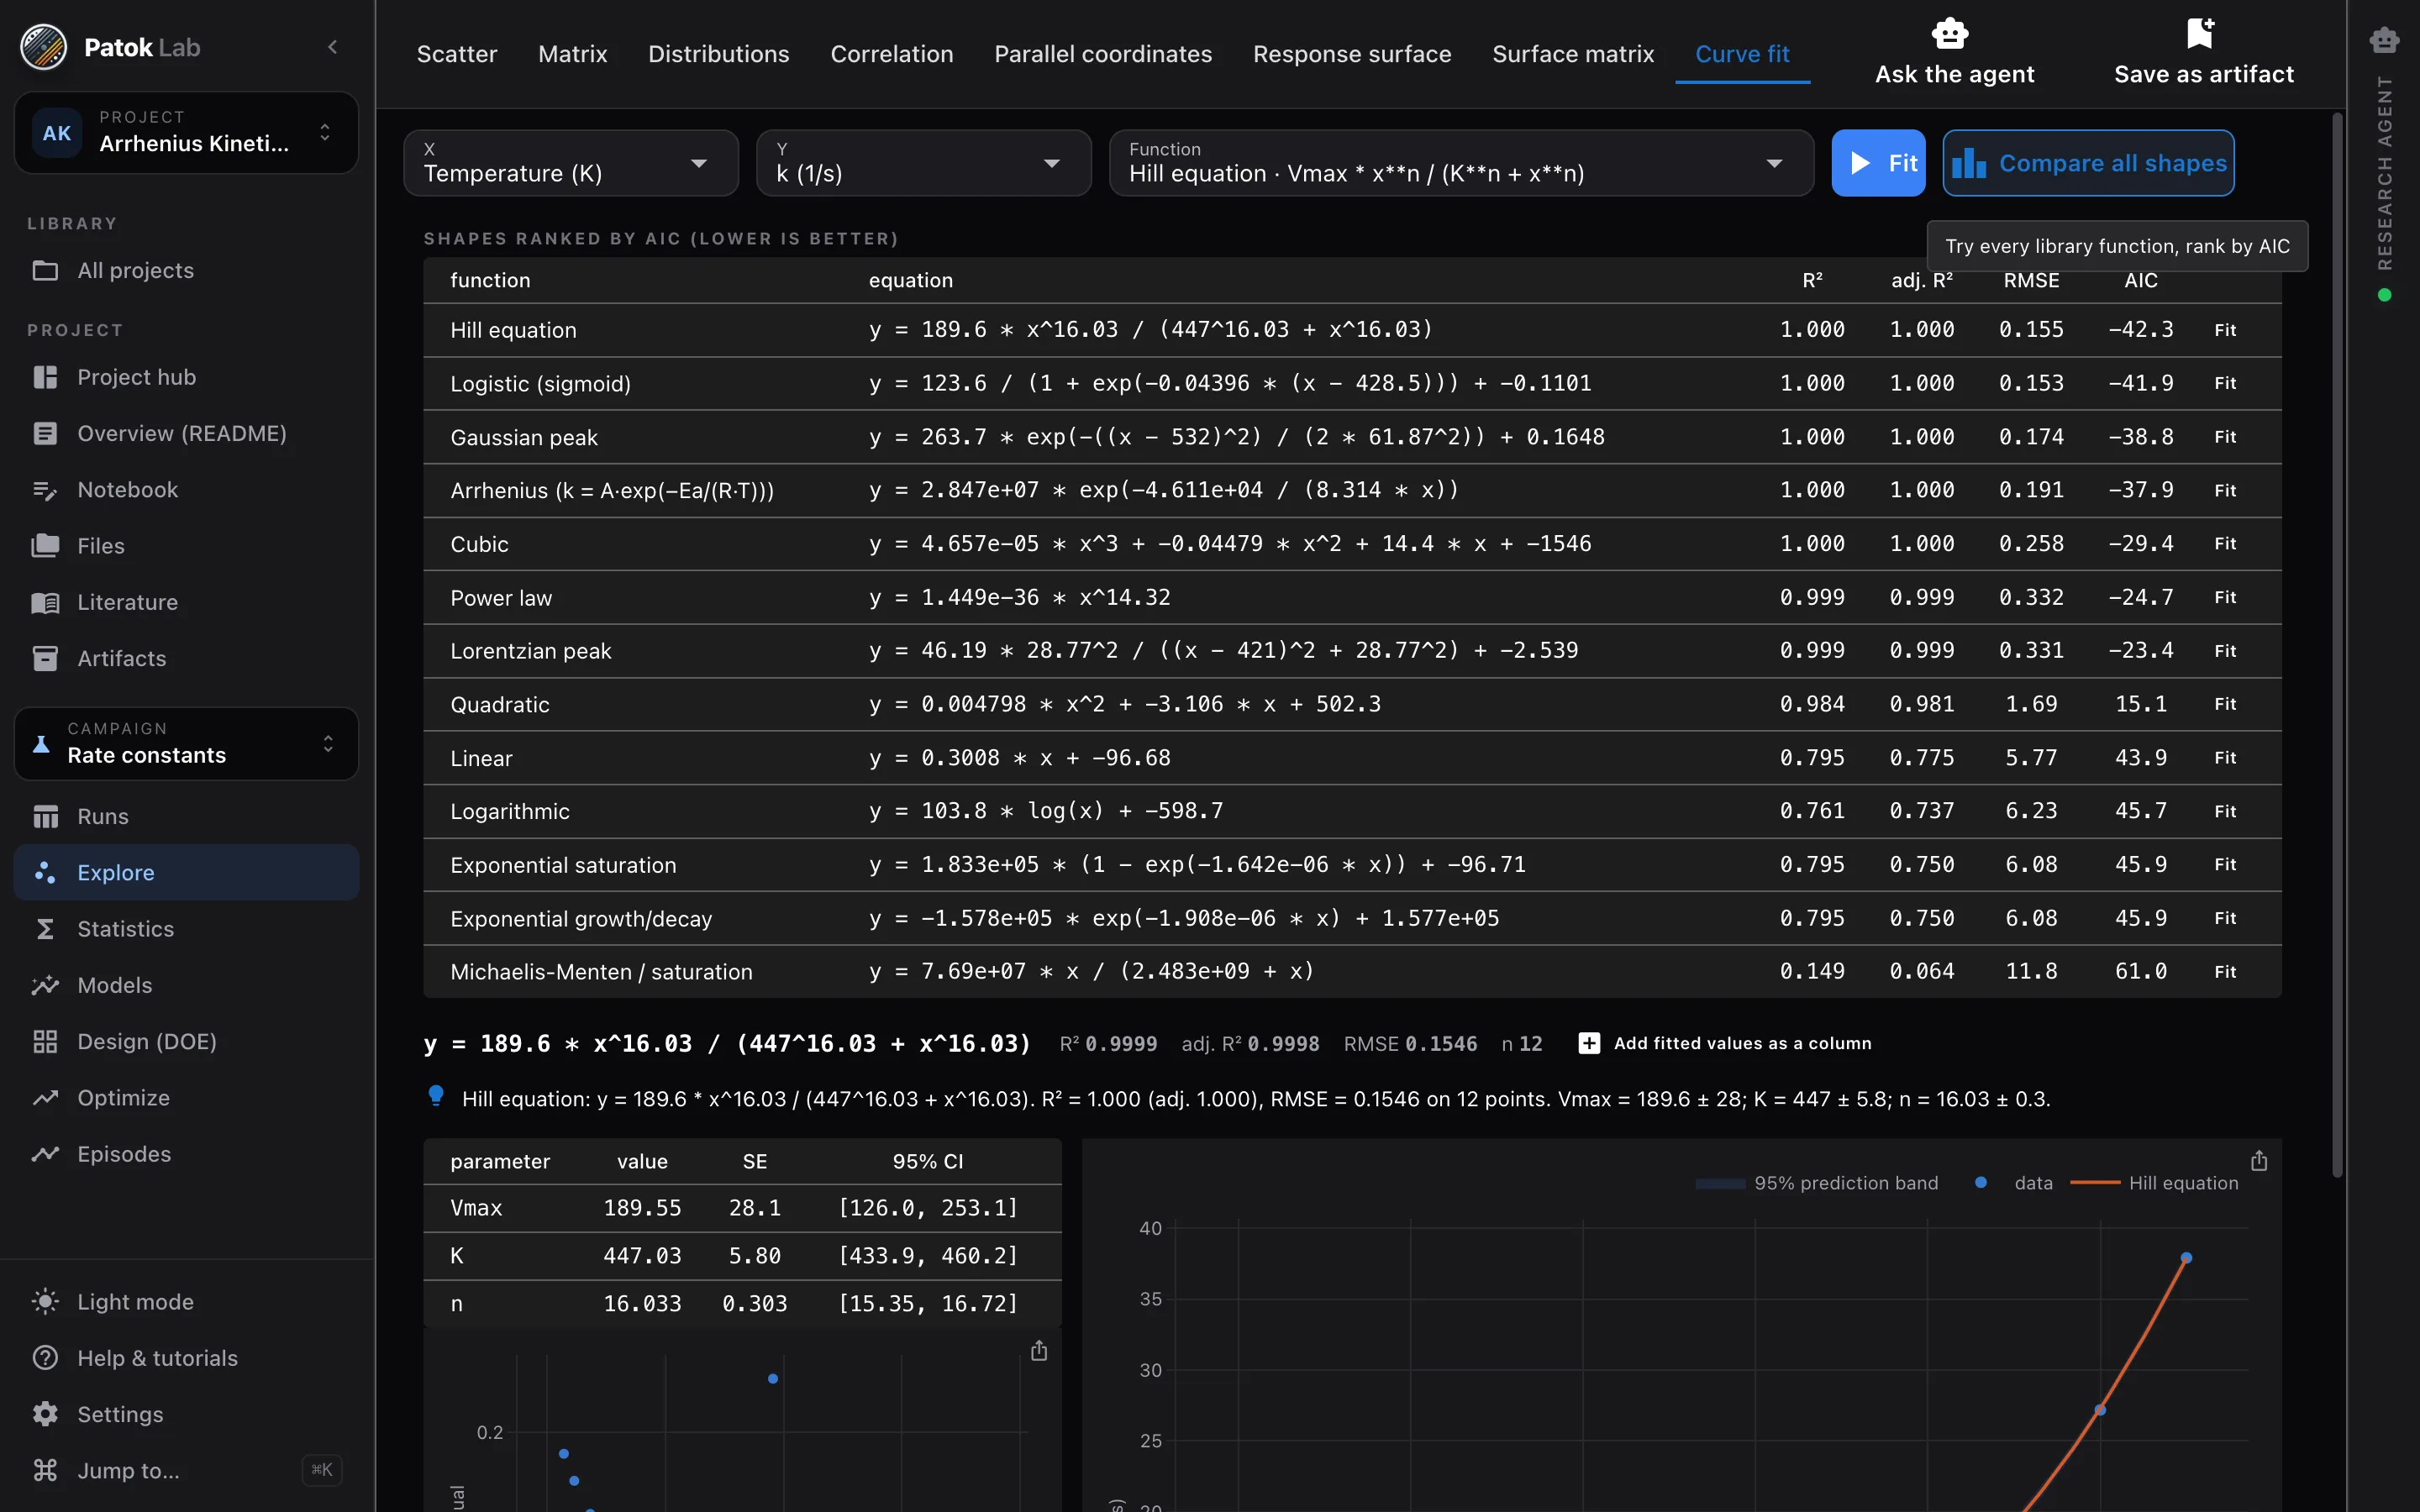The width and height of the screenshot is (2420, 1512).
Task: Click the Lorentzian peak function name cell
Action: (x=530, y=651)
